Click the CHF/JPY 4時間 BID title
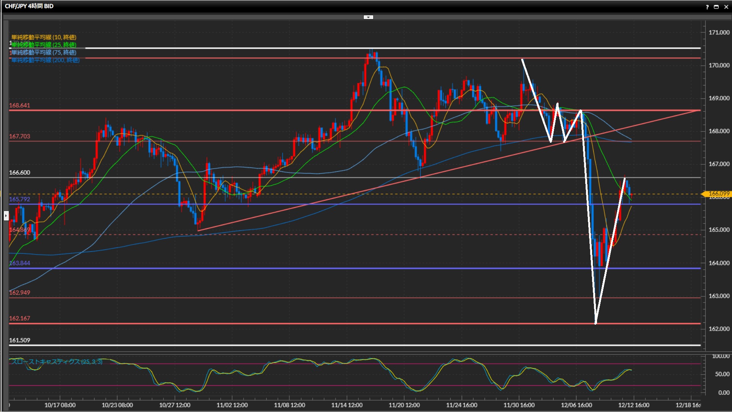The image size is (732, 412). (29, 6)
